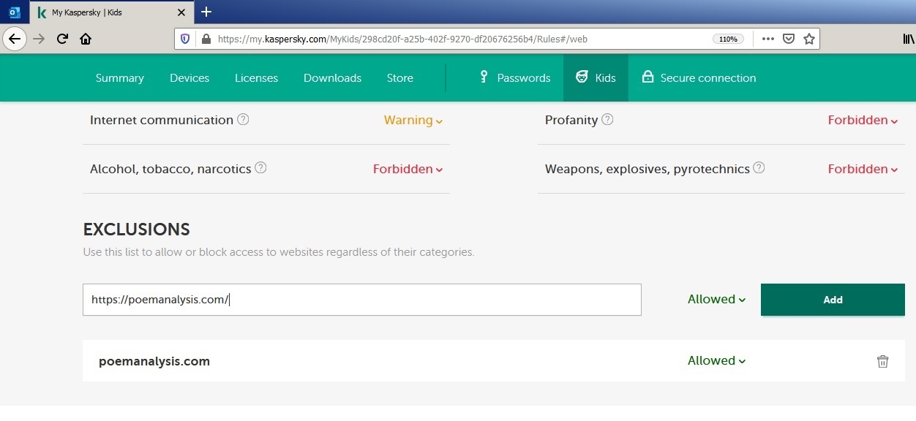Open the Allowed dropdown next to Add button
916x421 pixels.
(x=716, y=300)
